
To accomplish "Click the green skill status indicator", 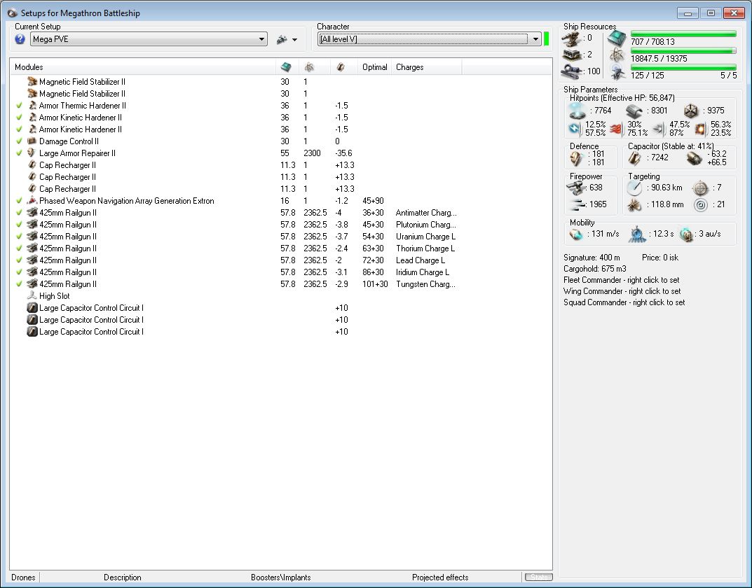I will point(546,38).
